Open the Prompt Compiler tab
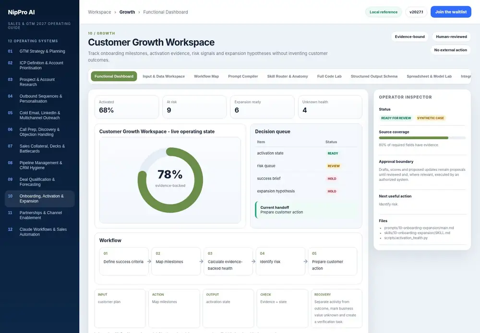Image resolution: width=480 pixels, height=333 pixels. click(x=243, y=76)
